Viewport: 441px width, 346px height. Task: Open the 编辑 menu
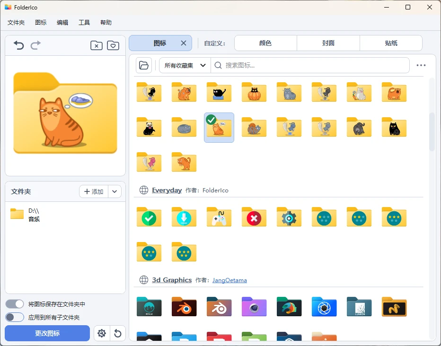tap(62, 23)
